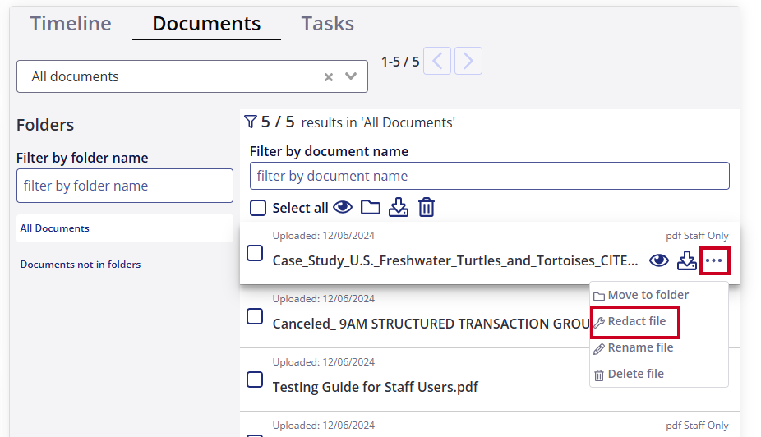
Task: Click the filter by document name field
Action: 489,176
